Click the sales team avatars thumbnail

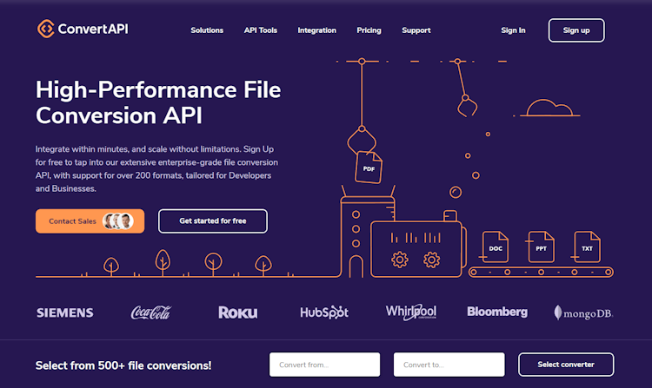pyautogui.click(x=118, y=221)
